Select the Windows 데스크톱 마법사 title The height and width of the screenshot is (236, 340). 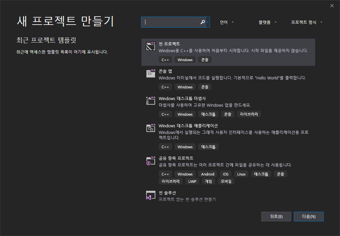pyautogui.click(x=182, y=98)
